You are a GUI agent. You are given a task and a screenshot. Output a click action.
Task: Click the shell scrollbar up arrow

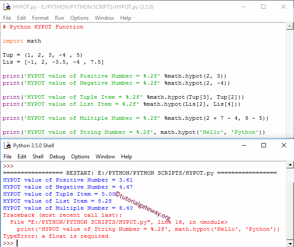290,165
